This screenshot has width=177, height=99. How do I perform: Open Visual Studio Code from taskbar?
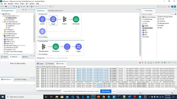tap(72, 97)
